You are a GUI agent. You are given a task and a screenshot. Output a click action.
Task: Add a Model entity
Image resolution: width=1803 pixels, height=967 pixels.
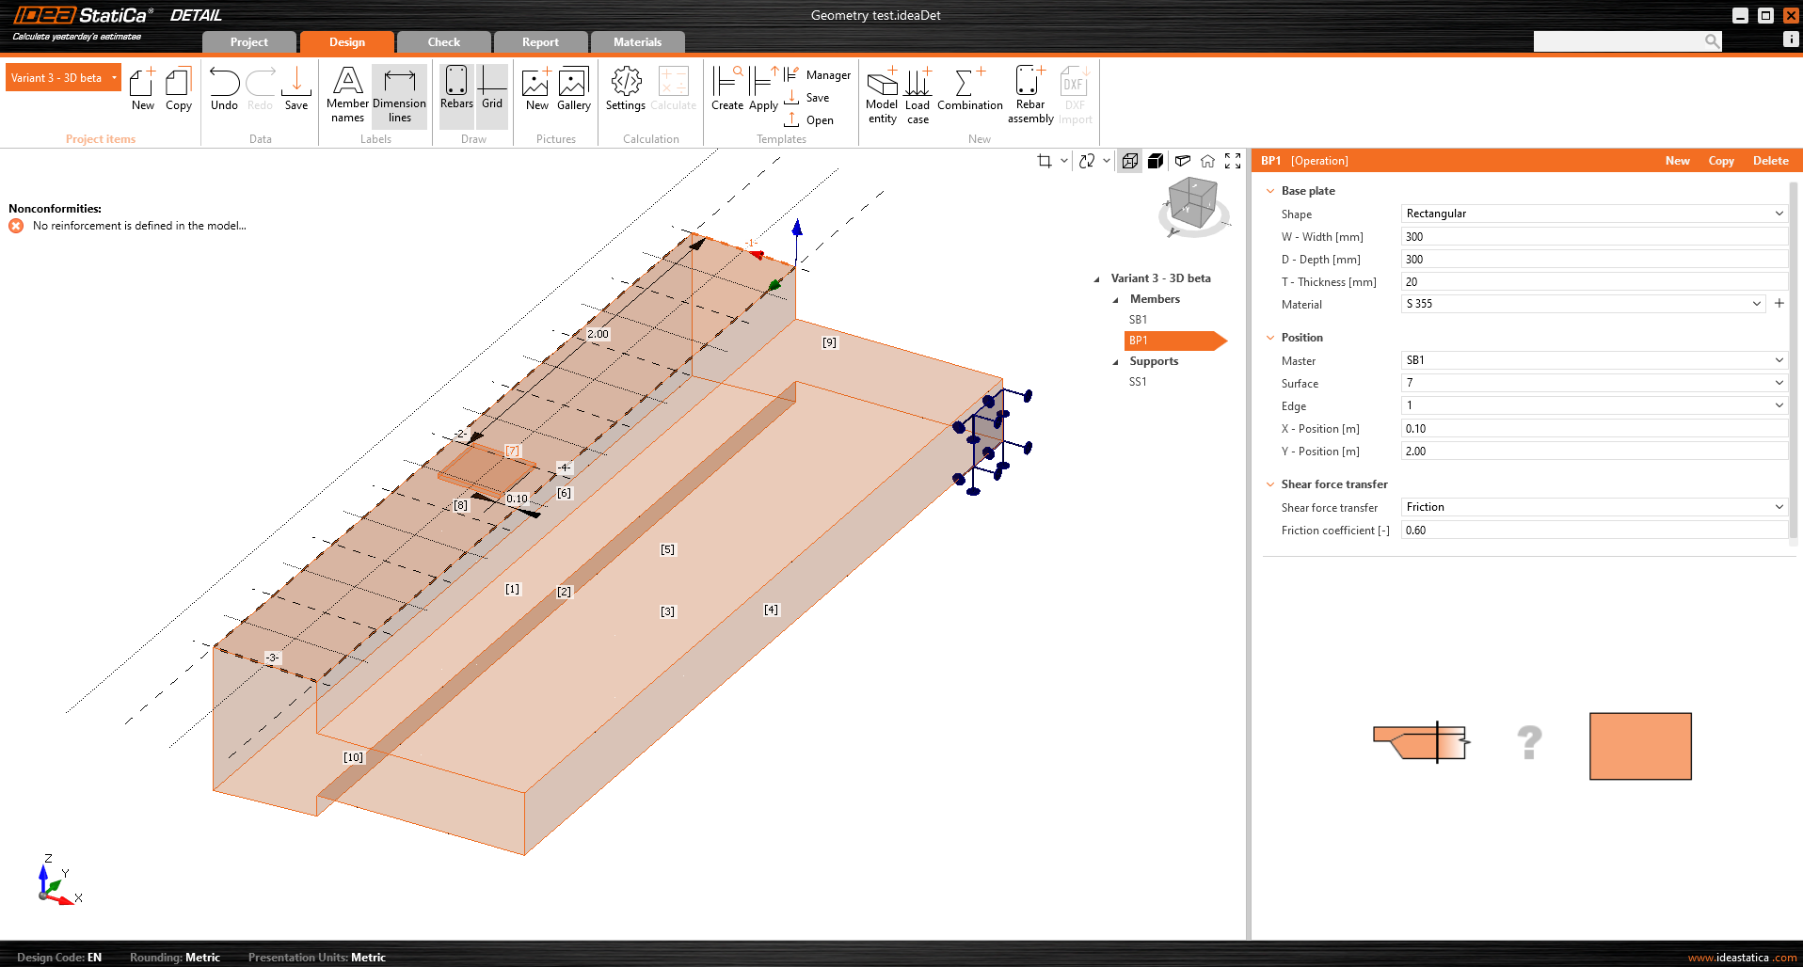pyautogui.click(x=881, y=92)
